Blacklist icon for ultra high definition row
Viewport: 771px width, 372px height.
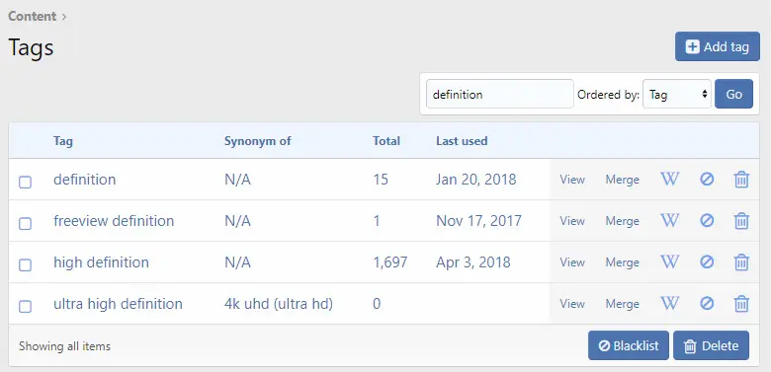(x=707, y=304)
